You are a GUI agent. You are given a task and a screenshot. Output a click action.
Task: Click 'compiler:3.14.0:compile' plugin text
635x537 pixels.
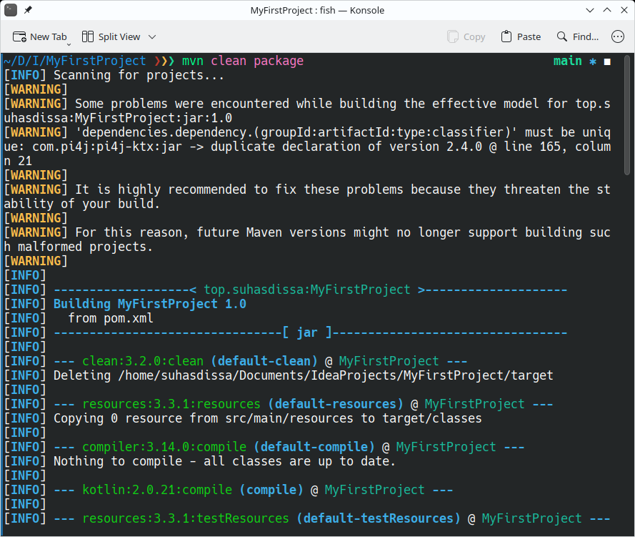coord(164,447)
